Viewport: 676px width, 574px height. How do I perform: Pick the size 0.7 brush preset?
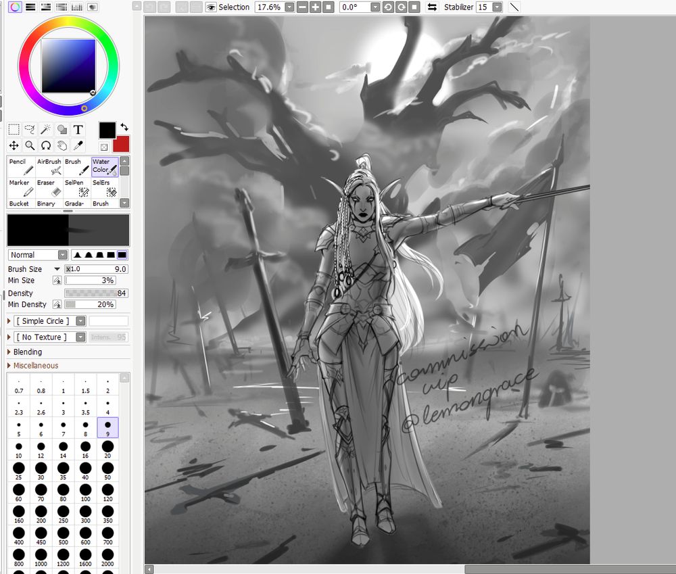tap(18, 385)
